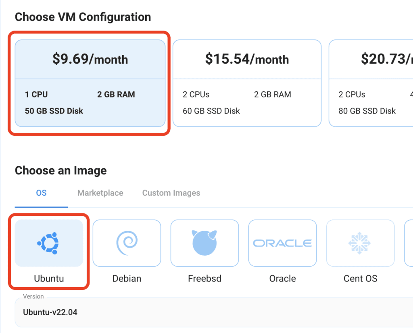Open the Ubuntu-v22.04 version dropdown
Screen dimensions: 413x333
click(x=214, y=312)
